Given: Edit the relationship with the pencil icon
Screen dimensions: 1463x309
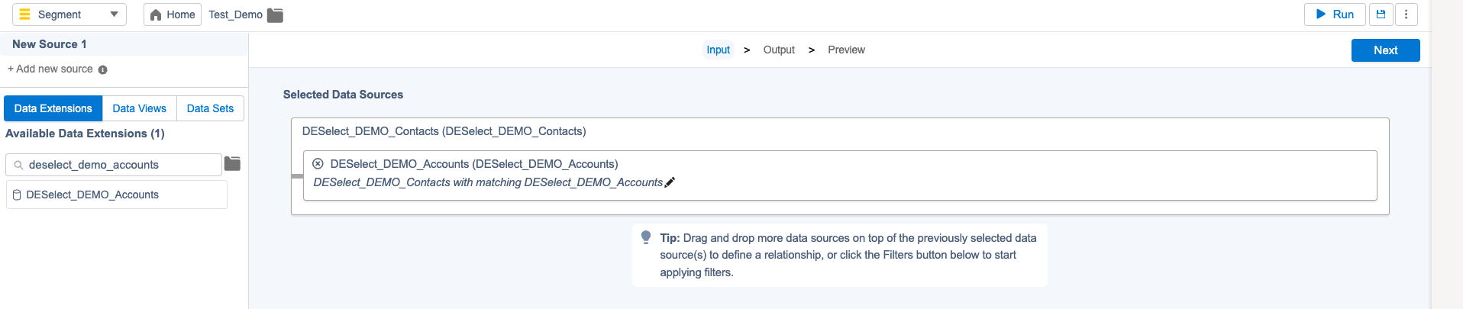Looking at the screenshot, I should coord(670,182).
